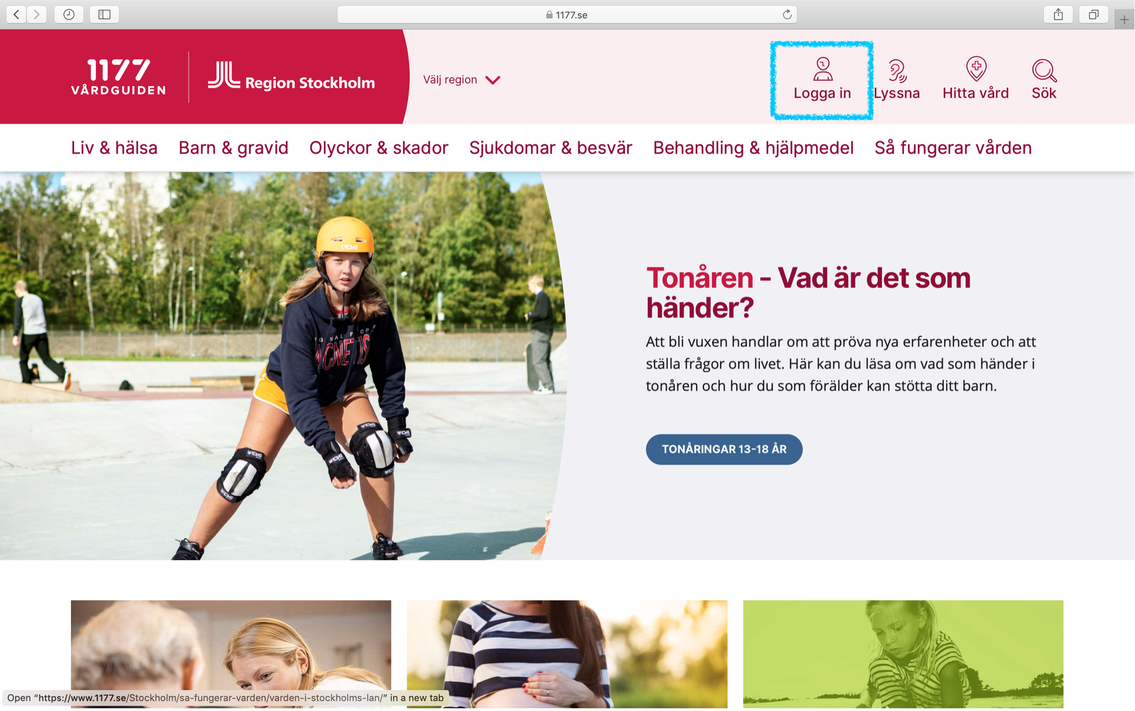Screen dimensions: 1135x711
Task: Toggle the Safari sidebar button
Action: 104,15
